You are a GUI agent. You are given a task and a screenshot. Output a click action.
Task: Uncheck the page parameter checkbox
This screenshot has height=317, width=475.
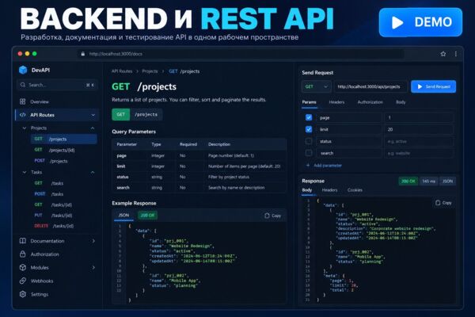[309, 117]
